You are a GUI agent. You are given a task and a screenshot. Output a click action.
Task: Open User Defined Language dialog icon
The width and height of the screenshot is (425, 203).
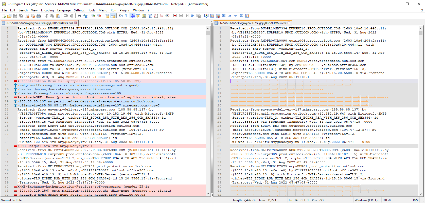(138, 16)
